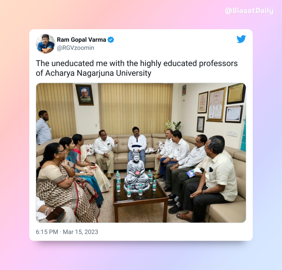
Task: Click the 6:15 PM Mar 15, 2023 timestamp
Action: coord(67,232)
